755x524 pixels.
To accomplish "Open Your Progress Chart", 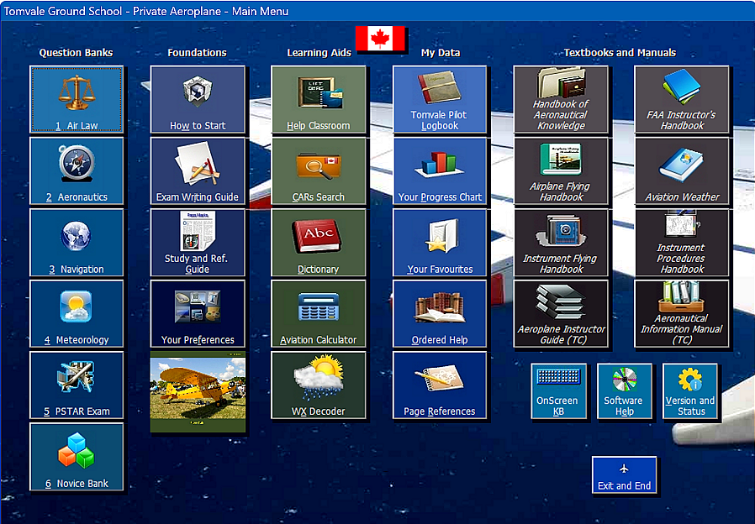I will point(440,170).
